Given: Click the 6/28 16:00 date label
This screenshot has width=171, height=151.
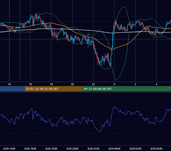Looking at the screenshot, I should click(30, 148).
